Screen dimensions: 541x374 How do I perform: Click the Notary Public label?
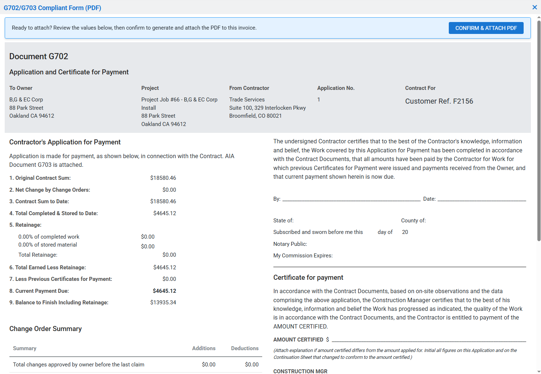[290, 244]
